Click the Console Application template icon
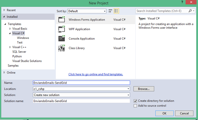This screenshot has width=198, height=120. tap(62, 39)
